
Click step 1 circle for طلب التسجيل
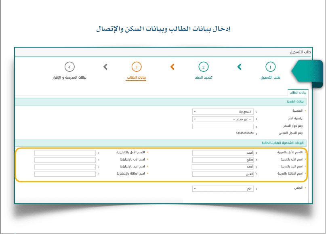[270, 67]
